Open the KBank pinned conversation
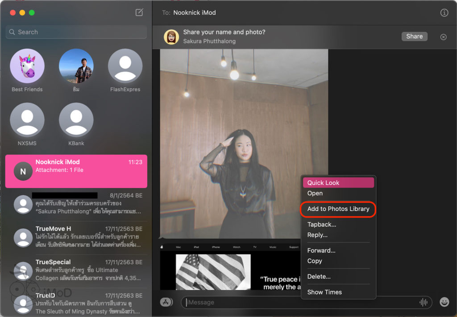Screen dimensions: 457x317 [76, 120]
